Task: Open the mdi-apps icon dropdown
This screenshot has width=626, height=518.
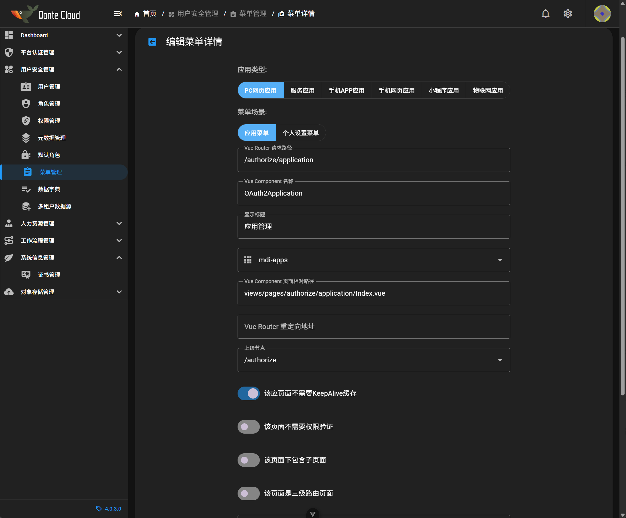Action: [x=373, y=260]
